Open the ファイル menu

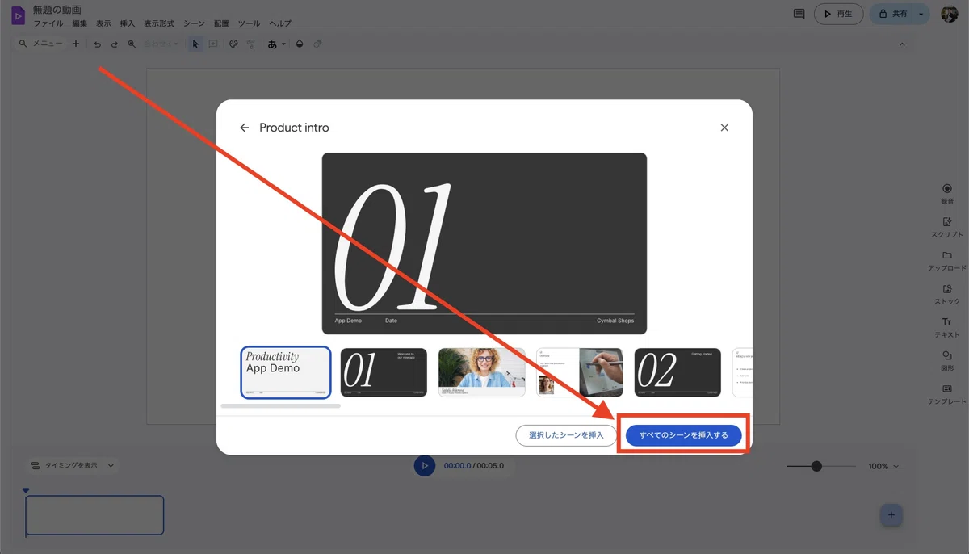click(48, 24)
